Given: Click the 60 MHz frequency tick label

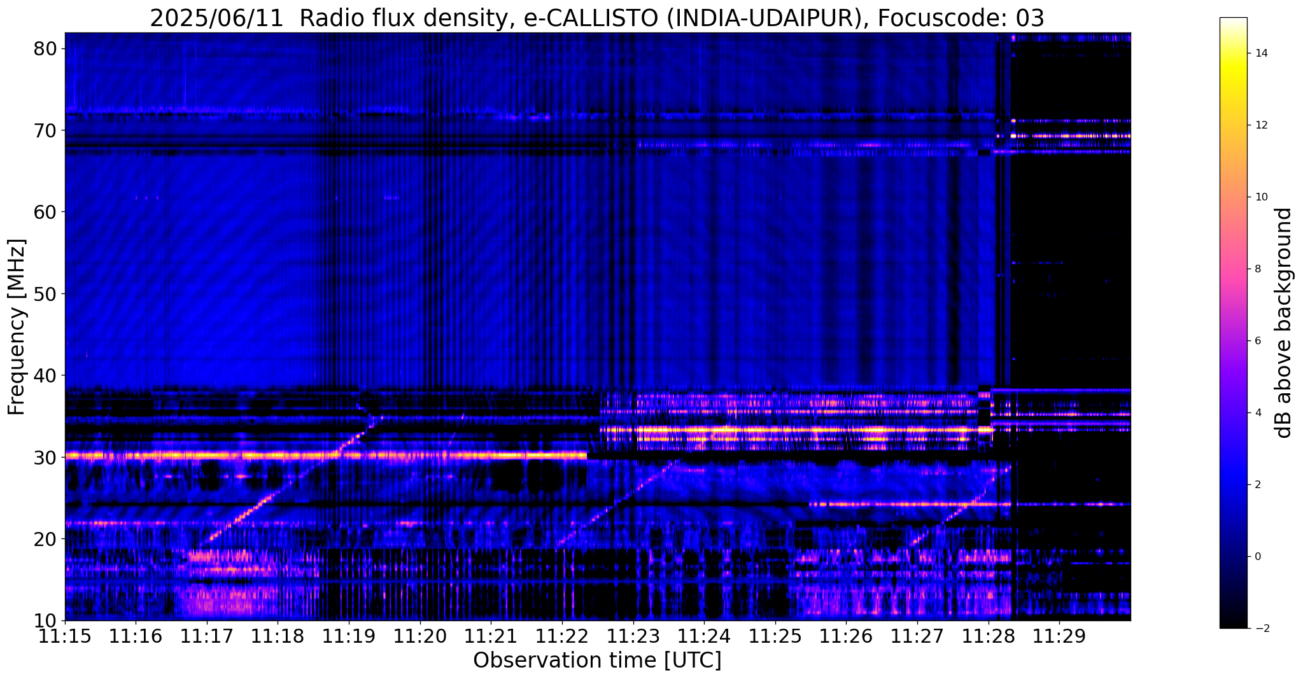Looking at the screenshot, I should coord(45,212).
